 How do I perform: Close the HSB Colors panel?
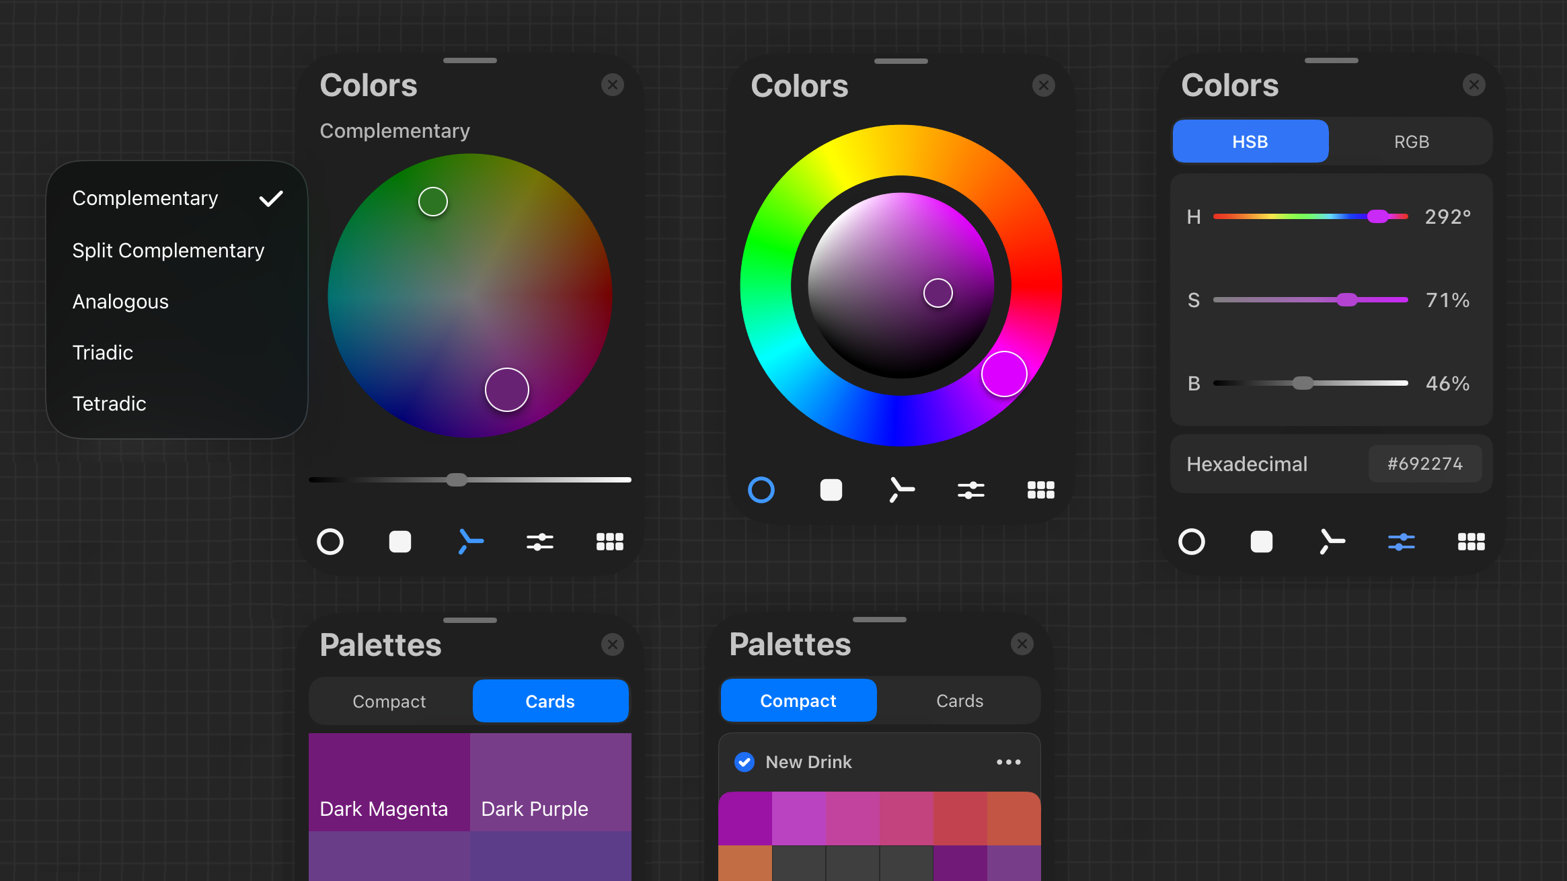(x=1474, y=85)
